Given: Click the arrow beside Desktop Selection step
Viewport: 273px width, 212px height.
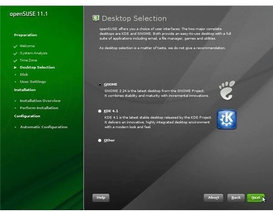Looking at the screenshot, I should (x=15, y=67).
